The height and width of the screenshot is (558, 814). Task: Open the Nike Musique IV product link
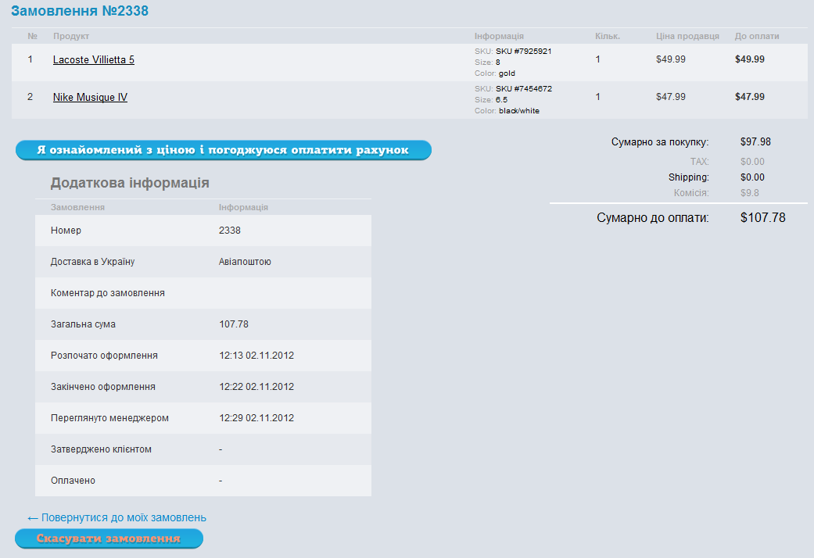90,97
